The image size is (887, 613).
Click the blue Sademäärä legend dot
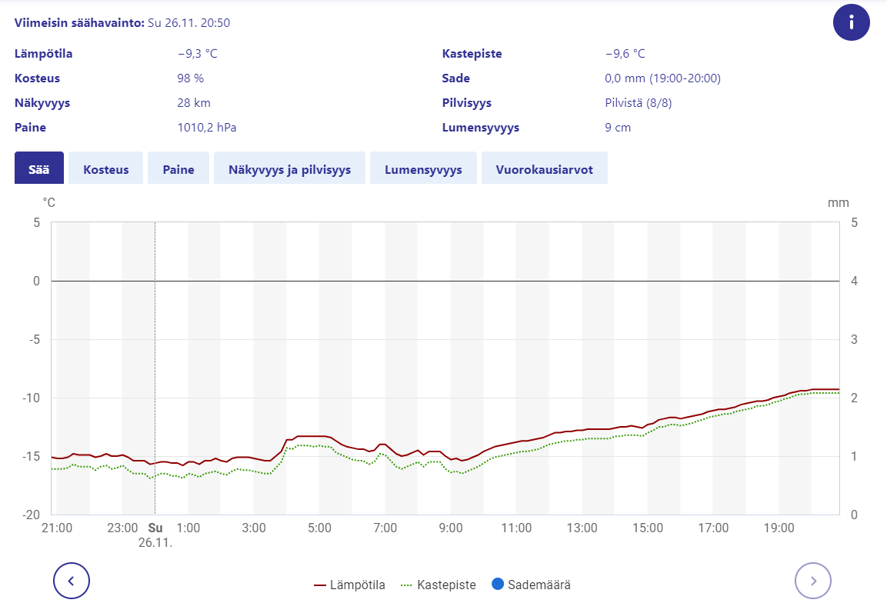(x=497, y=585)
